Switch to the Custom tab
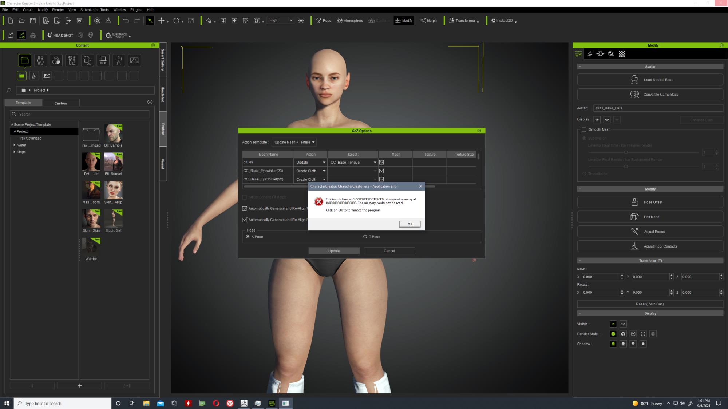The image size is (728, 409). coord(61,103)
